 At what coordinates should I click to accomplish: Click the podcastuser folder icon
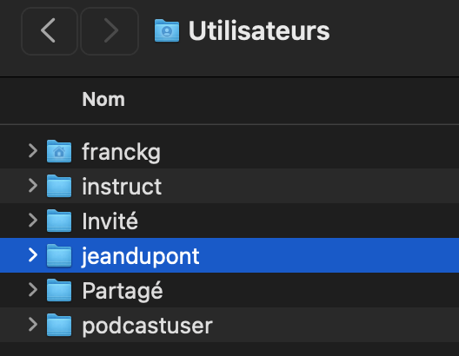[59, 325]
